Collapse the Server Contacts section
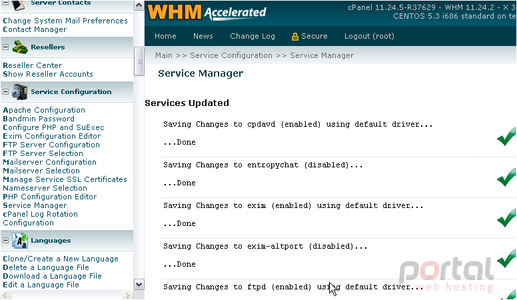517x300 pixels. pyautogui.click(x=5, y=3)
